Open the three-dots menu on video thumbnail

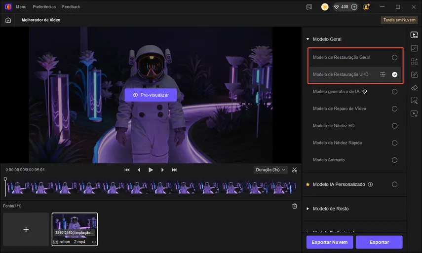coord(94,242)
